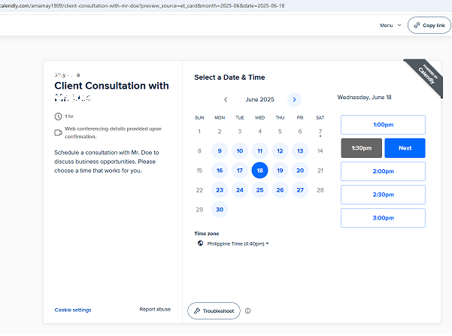Open Cookie settings link

click(73, 310)
